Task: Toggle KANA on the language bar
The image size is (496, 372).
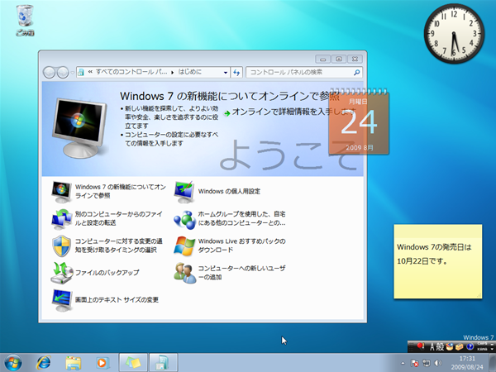Action: tap(483, 349)
